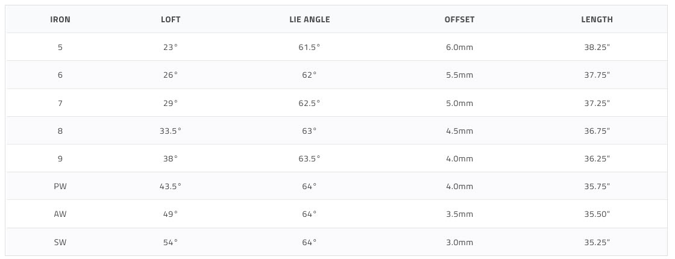
Task: Select the 37.75" length value
Action: point(597,75)
